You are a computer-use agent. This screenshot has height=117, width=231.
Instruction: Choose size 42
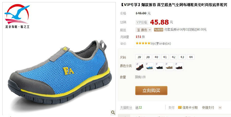pyautogui.click(x=174, y=57)
